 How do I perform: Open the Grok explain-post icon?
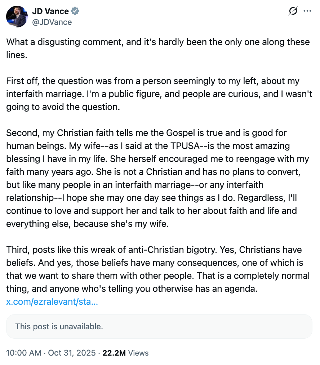click(293, 11)
